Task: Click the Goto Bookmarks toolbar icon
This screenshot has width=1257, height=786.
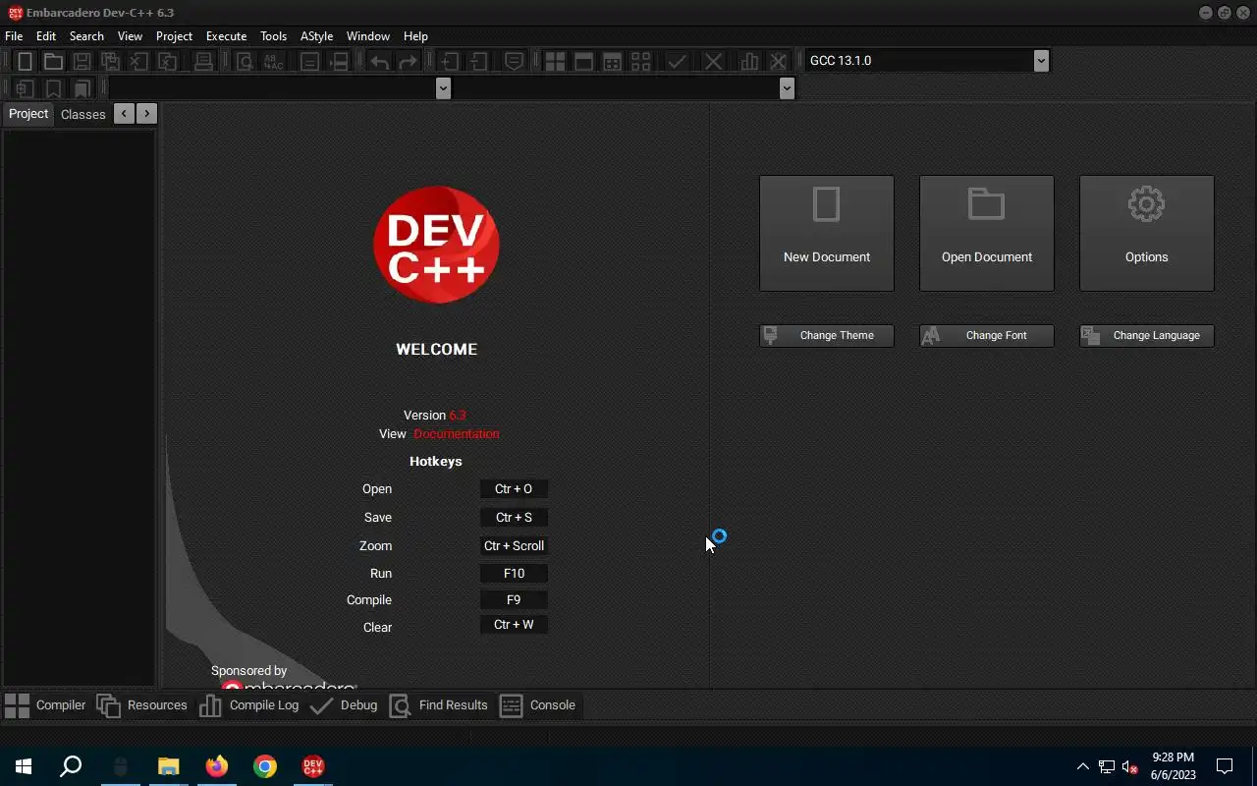Action: coord(82,88)
